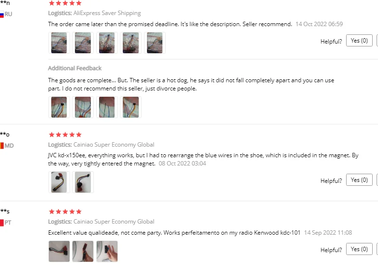
Task: Click Yes (0) on the JVC review
Action: click(x=359, y=180)
